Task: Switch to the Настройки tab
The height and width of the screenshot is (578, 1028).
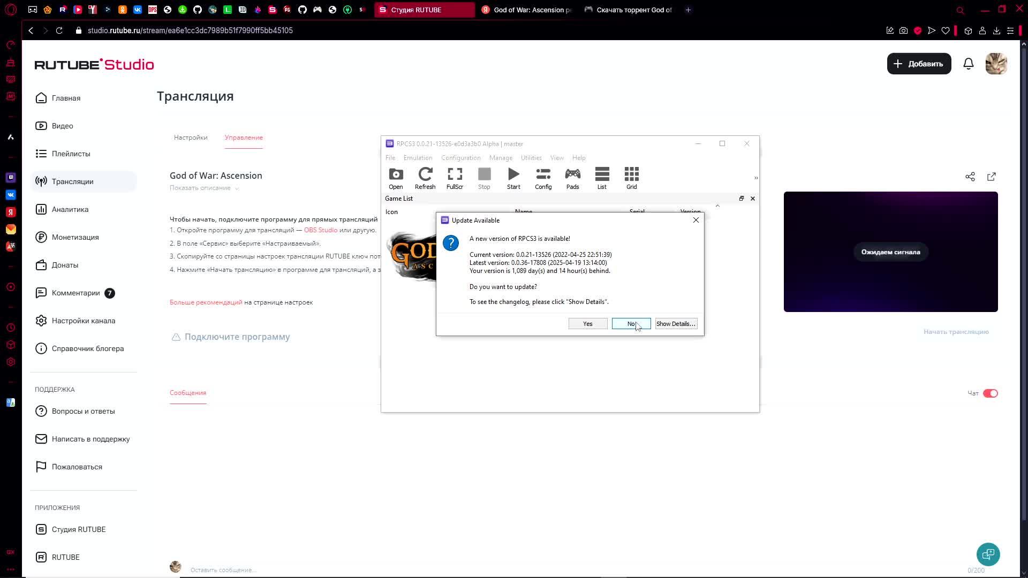Action: tap(191, 138)
